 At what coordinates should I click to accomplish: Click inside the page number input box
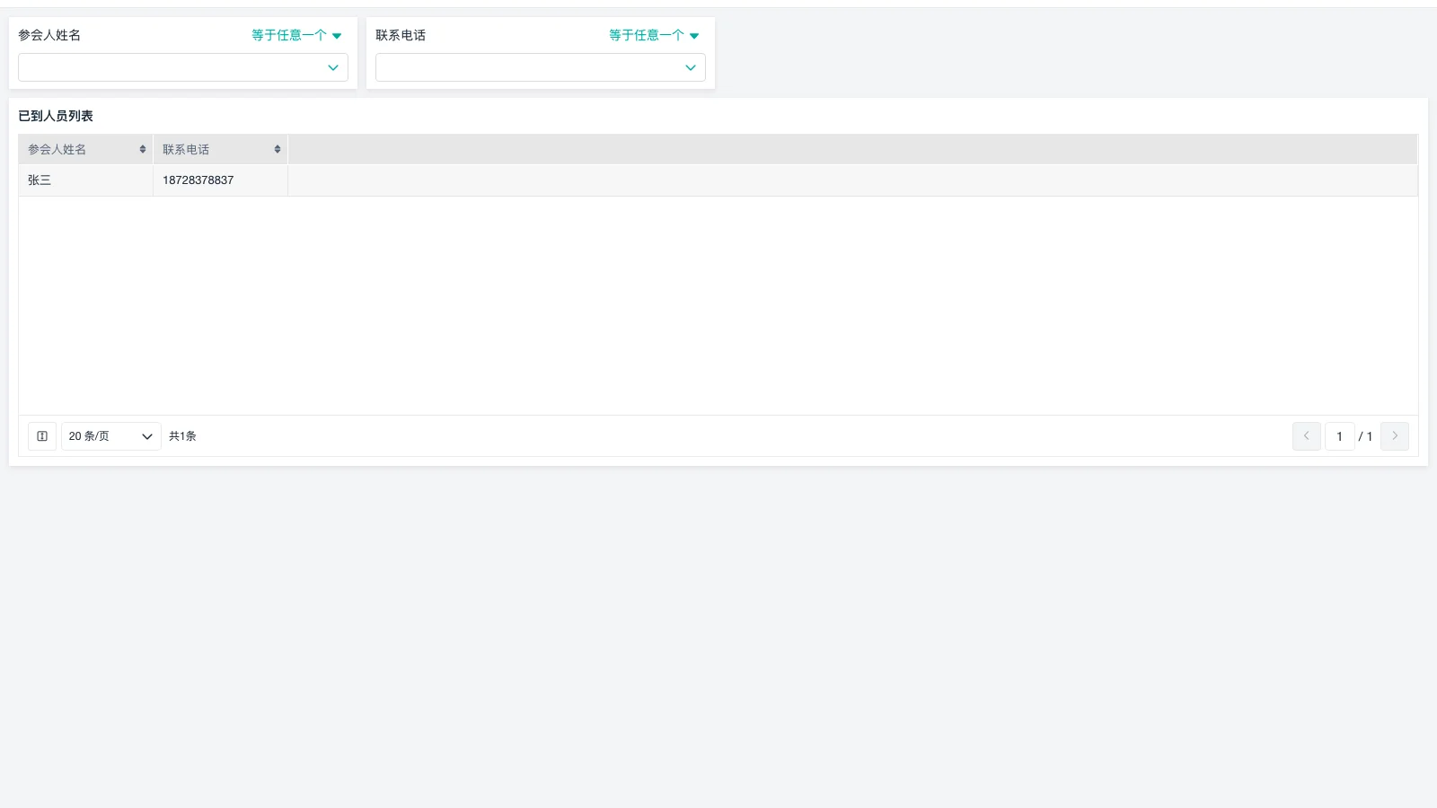click(x=1339, y=436)
